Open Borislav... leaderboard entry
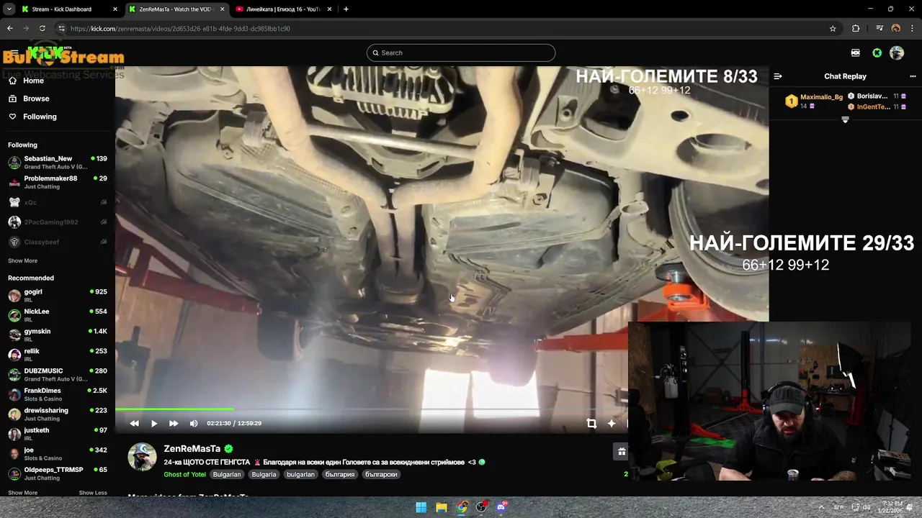This screenshot has width=922, height=518. click(877, 96)
